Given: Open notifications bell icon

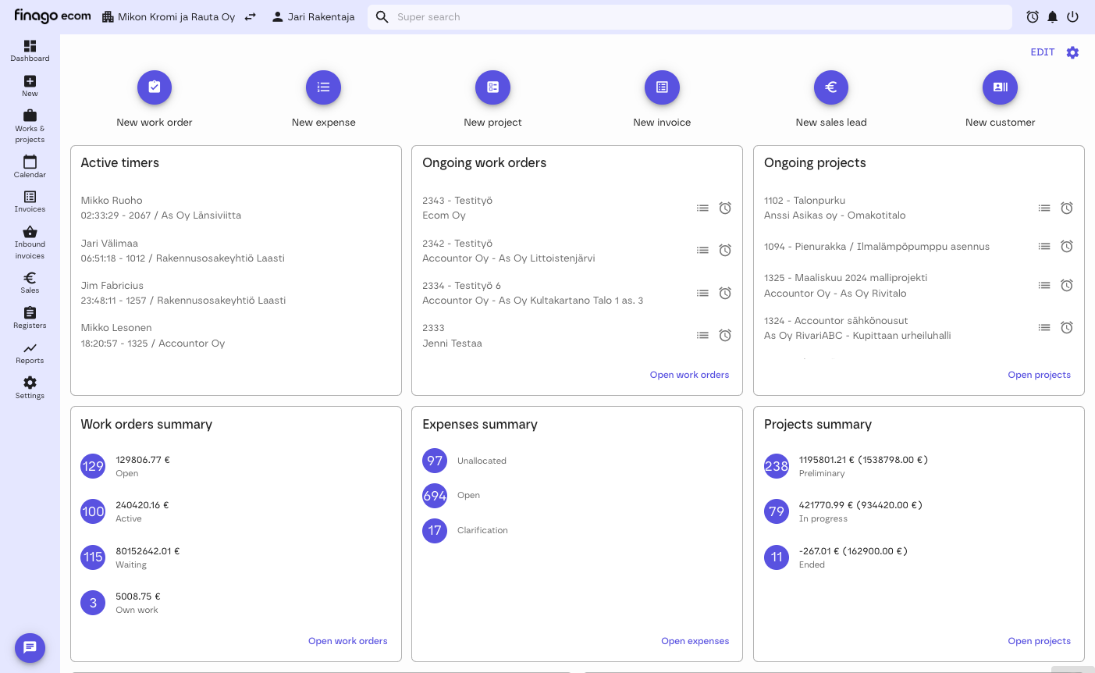Looking at the screenshot, I should coord(1053,17).
